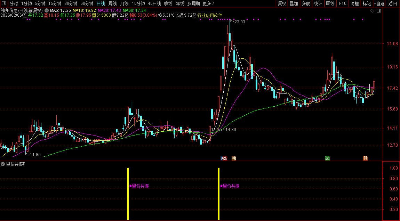Screen dimensions: 400x221
Task: Click the 21.08 price axis label
Action: 393,44
